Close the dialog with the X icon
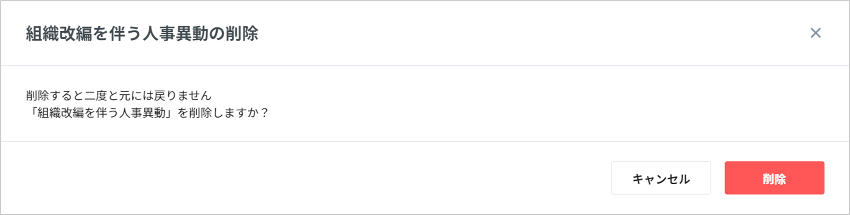 815,33
